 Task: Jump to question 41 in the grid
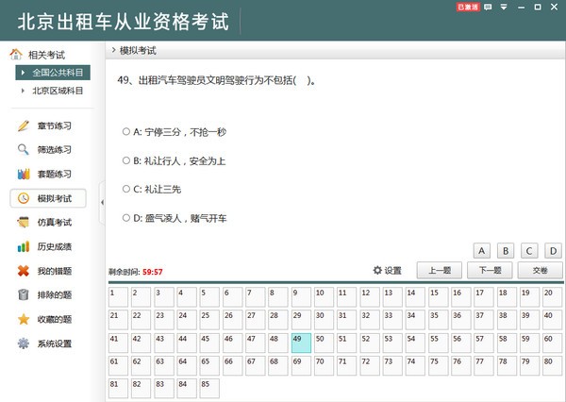pyautogui.click(x=118, y=343)
